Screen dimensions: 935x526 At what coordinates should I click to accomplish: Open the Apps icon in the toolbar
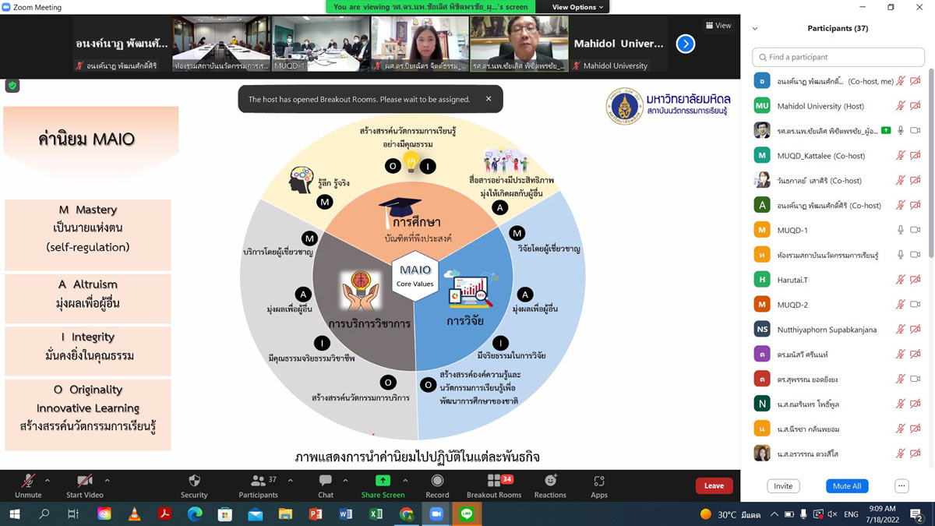coord(598,481)
